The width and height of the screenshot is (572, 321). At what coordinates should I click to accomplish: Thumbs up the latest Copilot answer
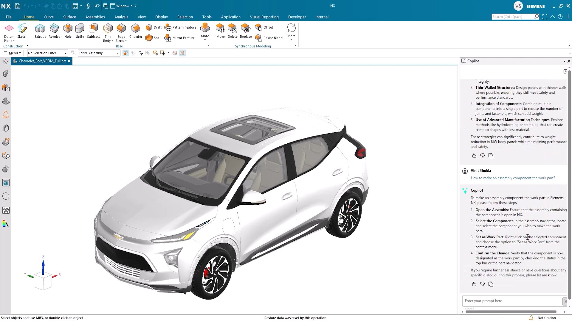pyautogui.click(x=474, y=284)
